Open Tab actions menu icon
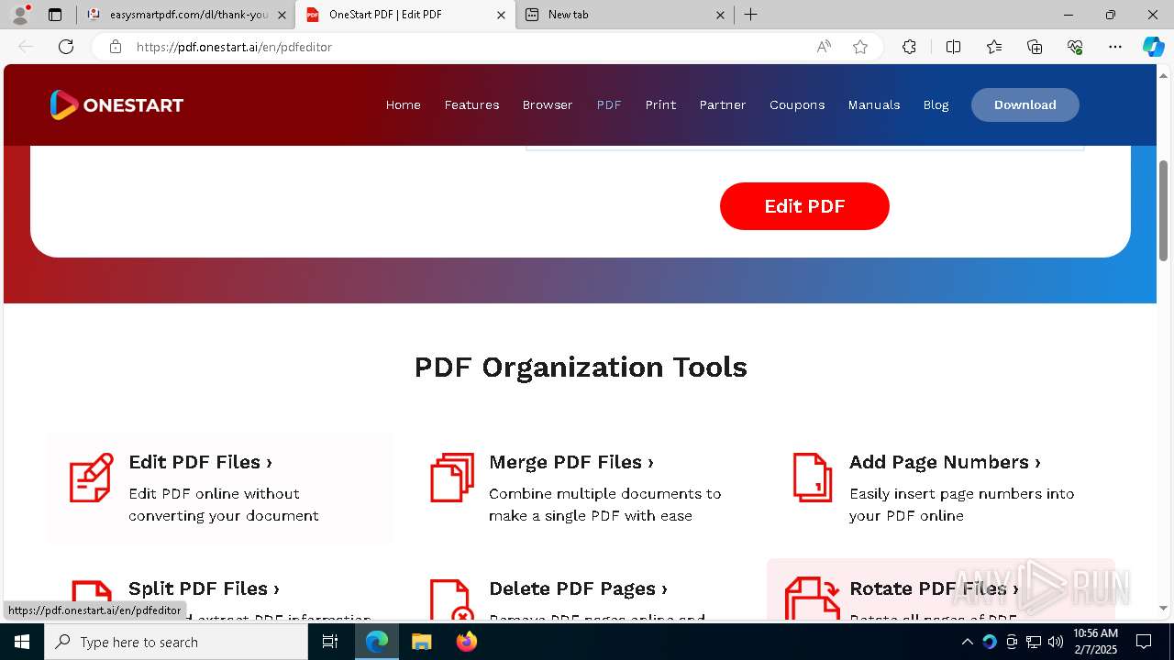The width and height of the screenshot is (1174, 660). point(55,15)
